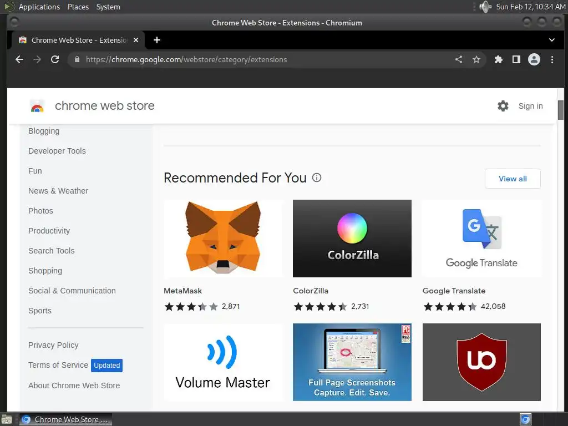Open the Google Translate extension thumbnail
The height and width of the screenshot is (426, 568).
(481, 239)
